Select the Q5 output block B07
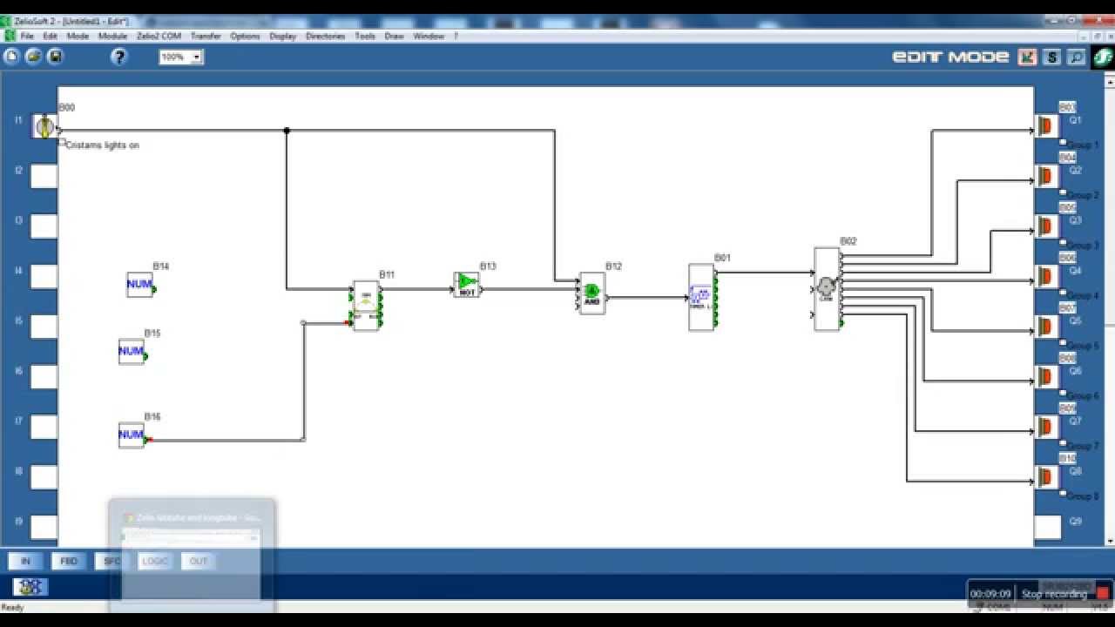 click(x=1046, y=327)
